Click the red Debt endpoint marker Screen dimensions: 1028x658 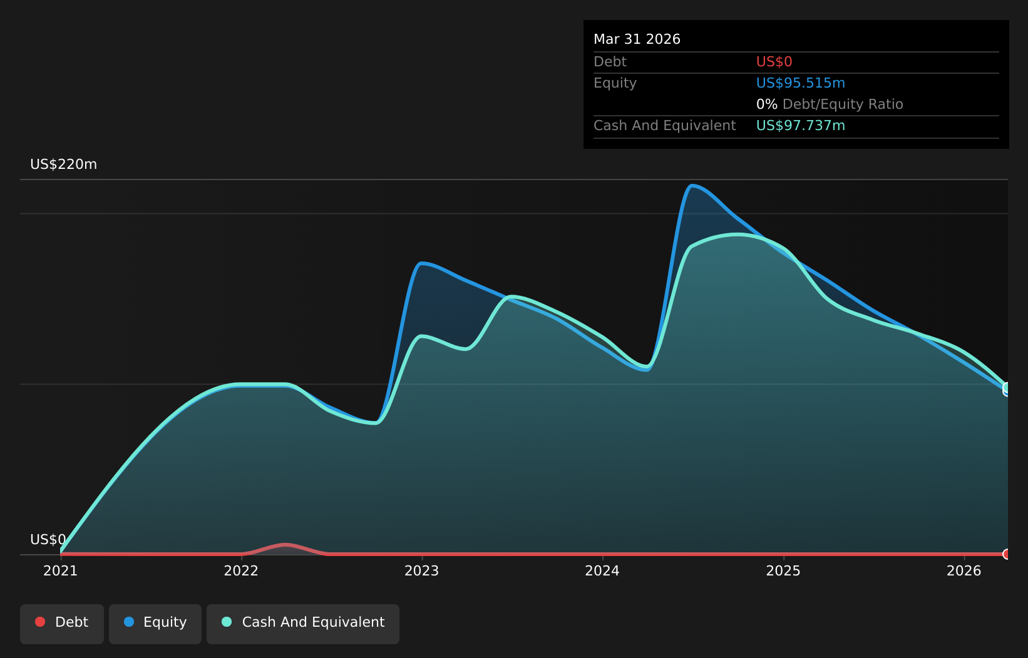[x=1007, y=554]
